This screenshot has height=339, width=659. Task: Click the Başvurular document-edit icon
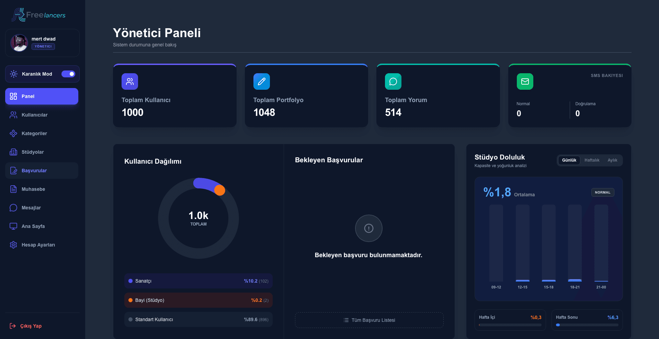point(13,171)
